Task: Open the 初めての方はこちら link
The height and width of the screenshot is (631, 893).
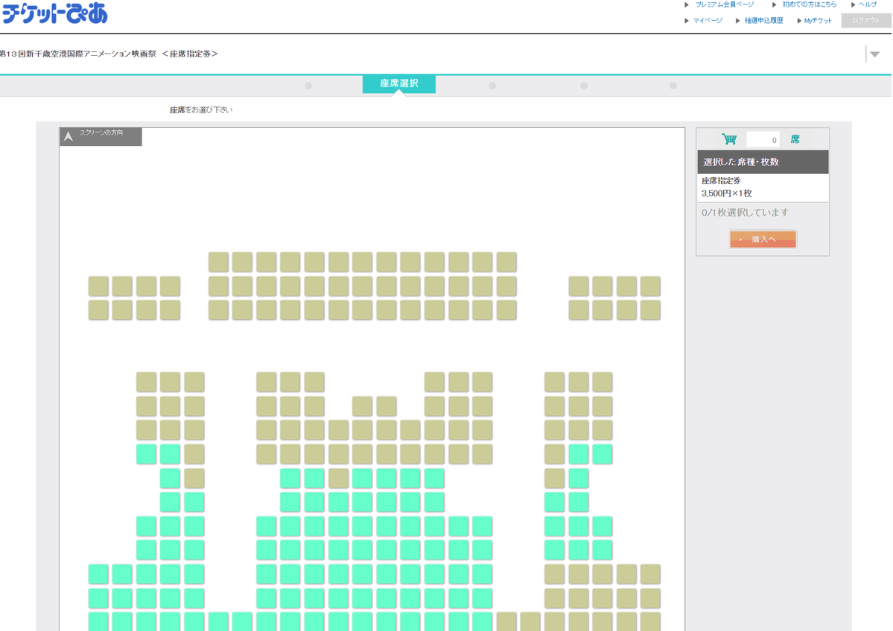Action: [809, 4]
